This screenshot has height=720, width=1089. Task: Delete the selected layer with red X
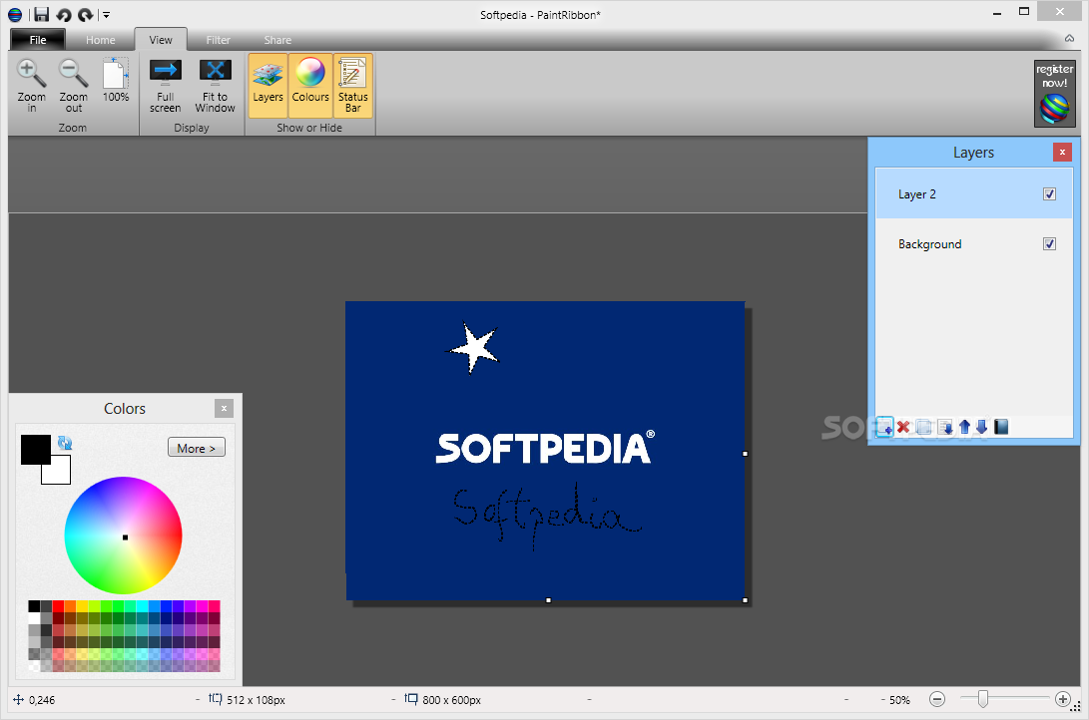903,427
